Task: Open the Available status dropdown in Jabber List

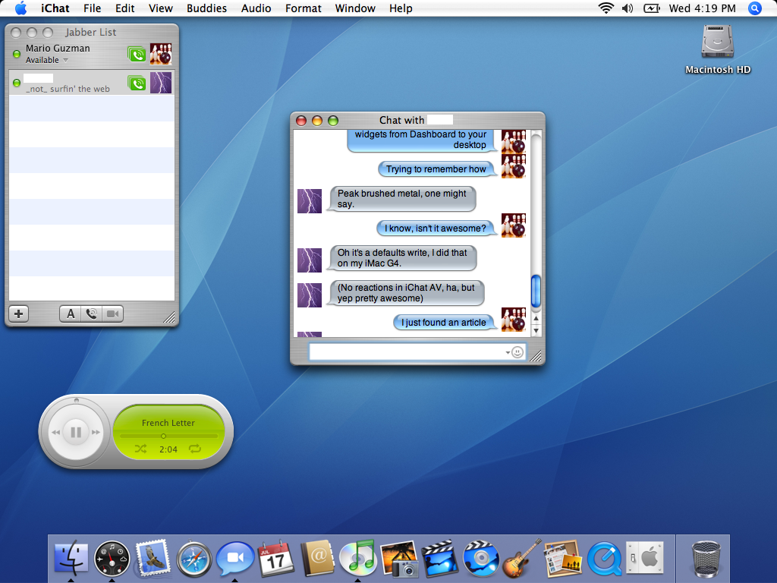Action: (47, 60)
